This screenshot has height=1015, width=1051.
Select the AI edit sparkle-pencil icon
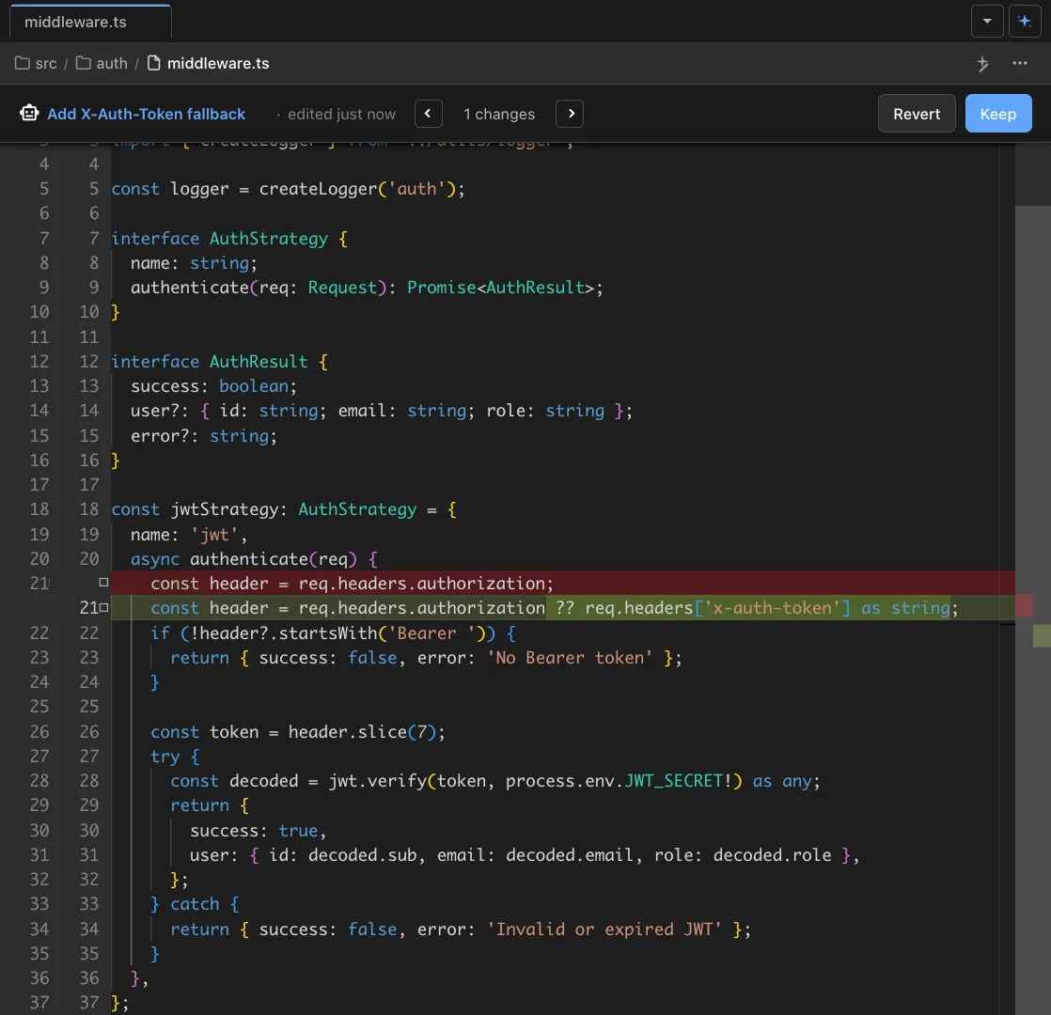tap(982, 63)
